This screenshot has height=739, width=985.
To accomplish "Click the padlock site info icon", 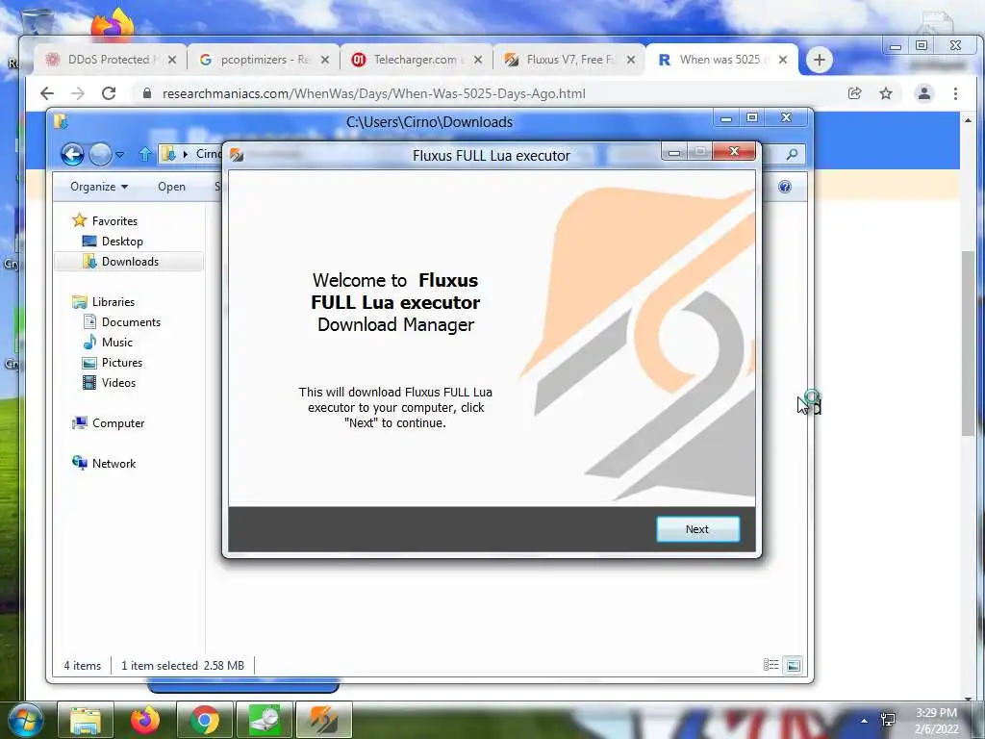I will pyautogui.click(x=147, y=93).
